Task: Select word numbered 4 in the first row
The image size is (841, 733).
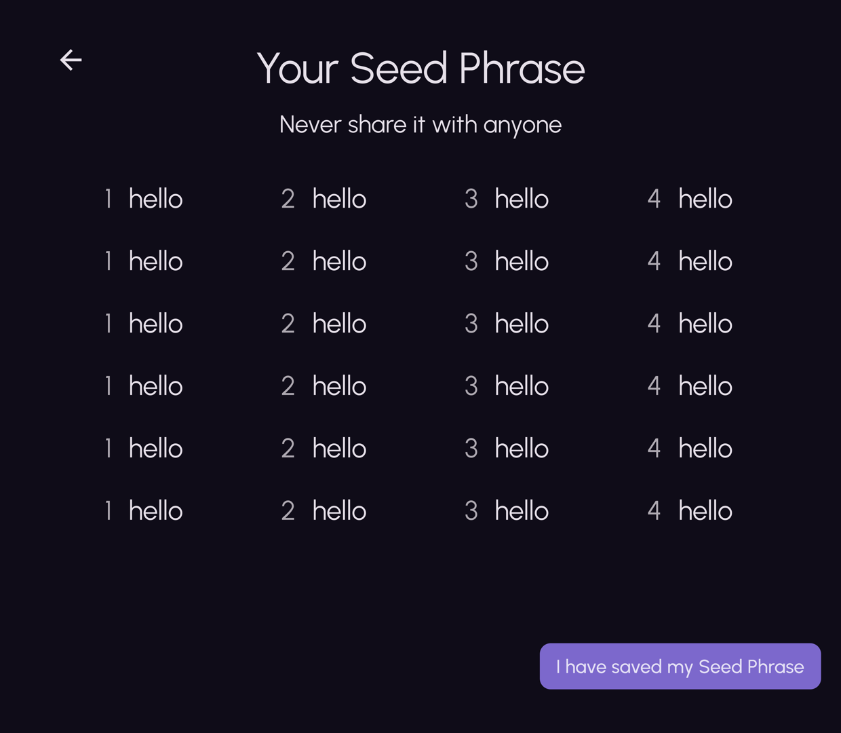Action: 690,199
